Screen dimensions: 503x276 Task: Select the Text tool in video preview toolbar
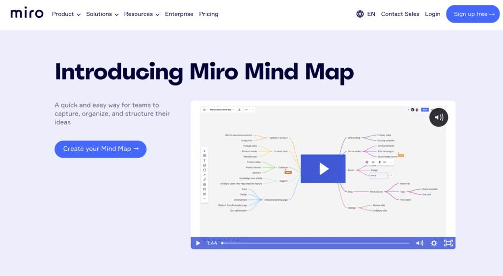click(x=204, y=161)
